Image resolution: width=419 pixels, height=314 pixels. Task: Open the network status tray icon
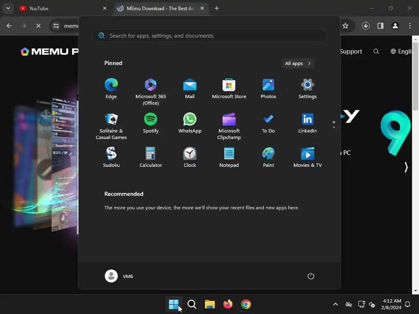[x=361, y=304]
